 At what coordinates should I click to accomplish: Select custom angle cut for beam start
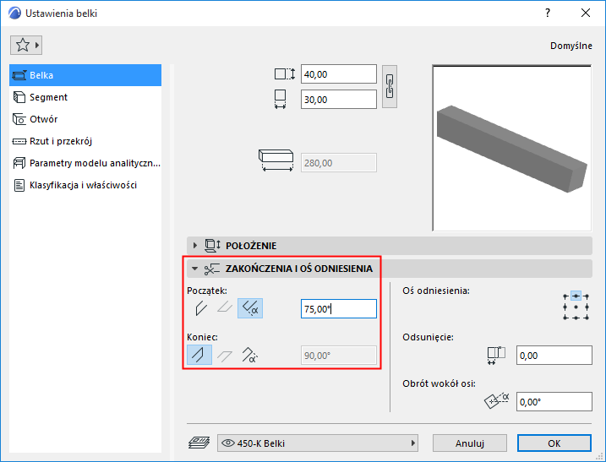coord(250,308)
